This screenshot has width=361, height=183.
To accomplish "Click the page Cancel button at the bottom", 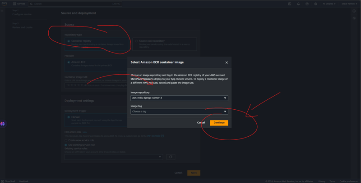I will 178,173.
